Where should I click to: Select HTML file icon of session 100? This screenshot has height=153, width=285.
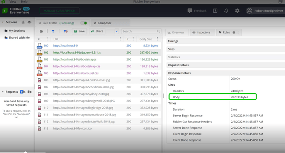[x=39, y=45]
